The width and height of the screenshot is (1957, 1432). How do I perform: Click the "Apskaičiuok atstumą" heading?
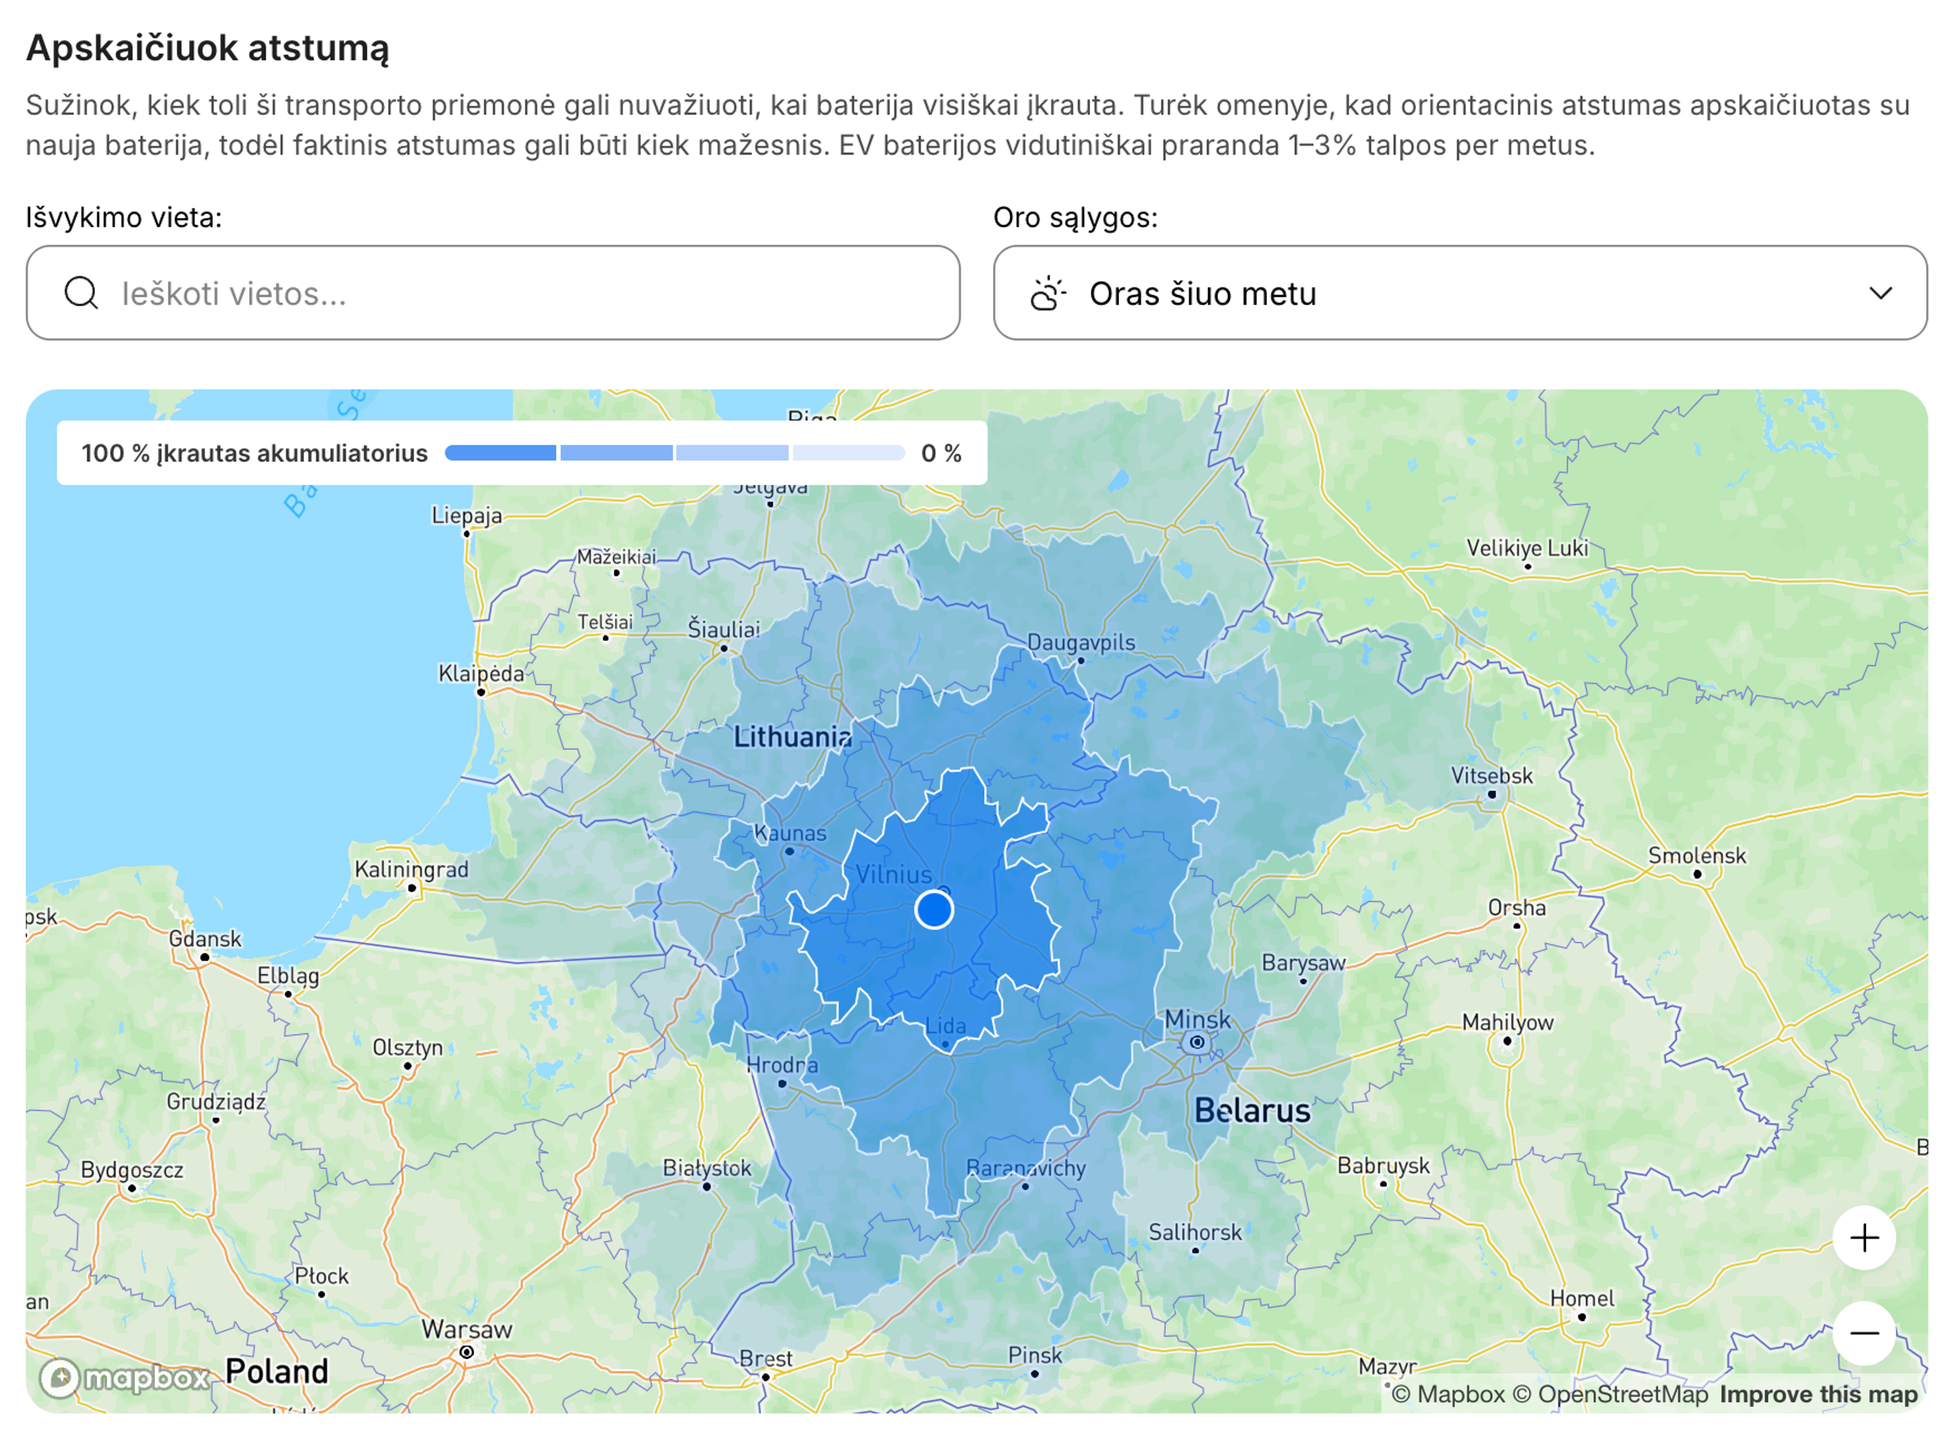208,48
